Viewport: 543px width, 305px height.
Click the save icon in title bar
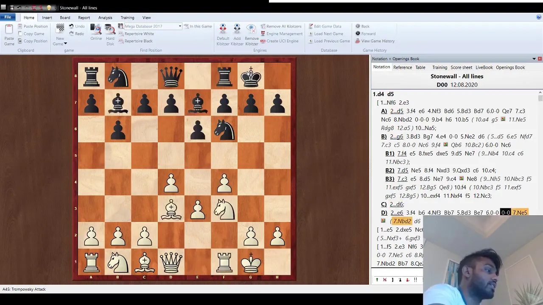(x=12, y=8)
